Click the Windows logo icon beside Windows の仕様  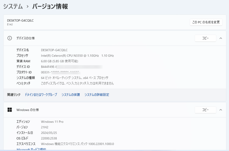pyautogui.click(x=10, y=110)
